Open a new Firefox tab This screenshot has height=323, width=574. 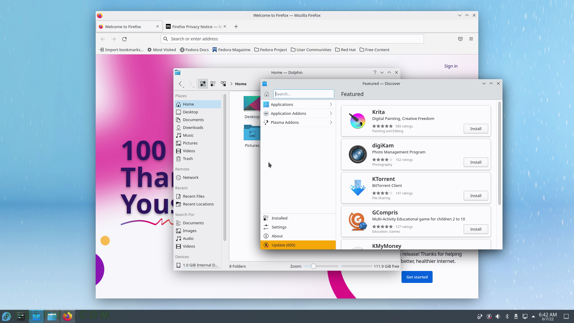[x=236, y=27]
